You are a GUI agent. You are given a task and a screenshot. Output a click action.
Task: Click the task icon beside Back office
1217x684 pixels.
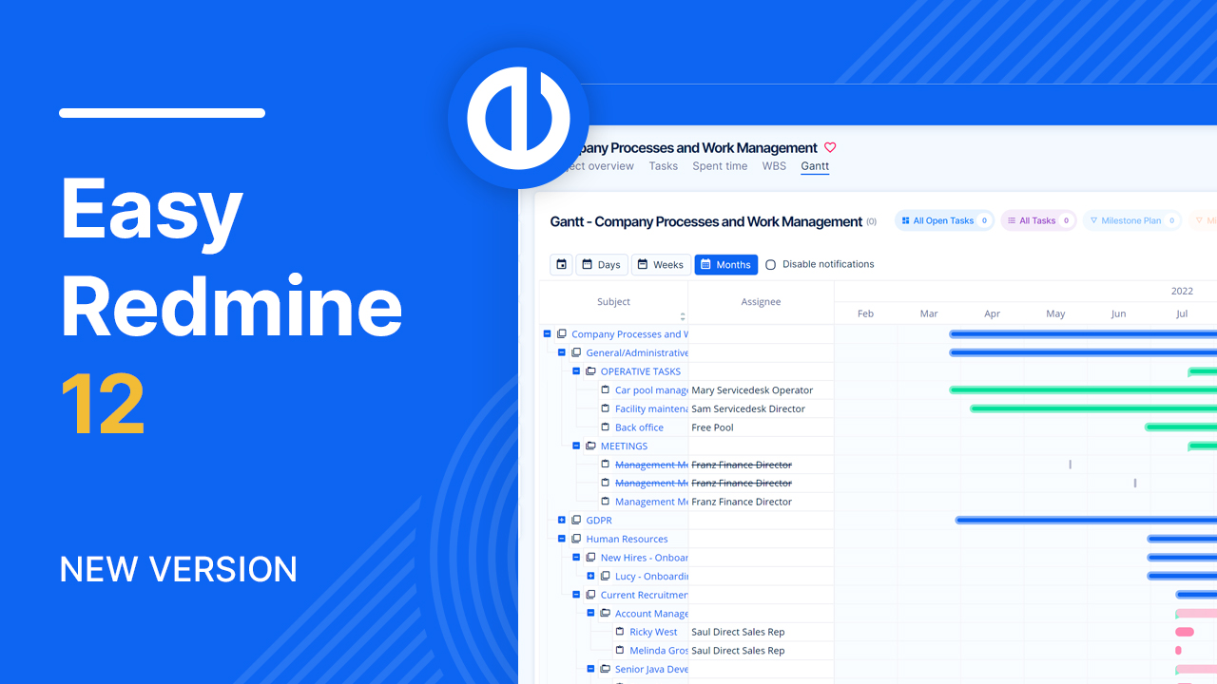606,427
